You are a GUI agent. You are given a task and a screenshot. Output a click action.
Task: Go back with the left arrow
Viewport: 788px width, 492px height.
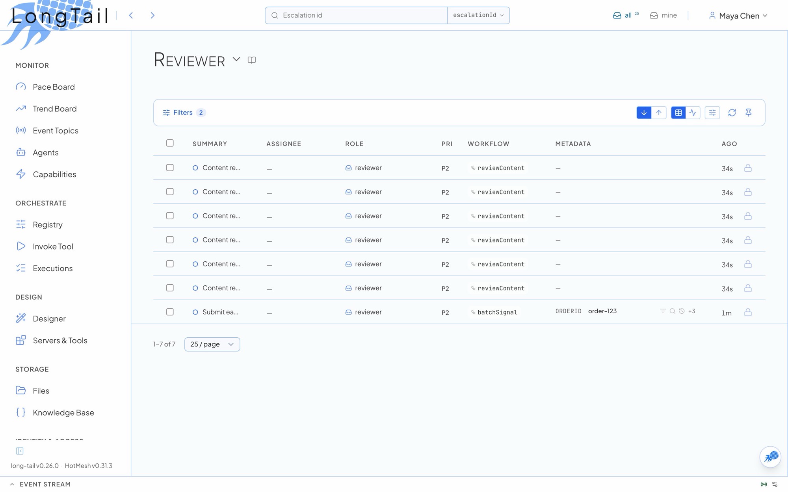[131, 15]
